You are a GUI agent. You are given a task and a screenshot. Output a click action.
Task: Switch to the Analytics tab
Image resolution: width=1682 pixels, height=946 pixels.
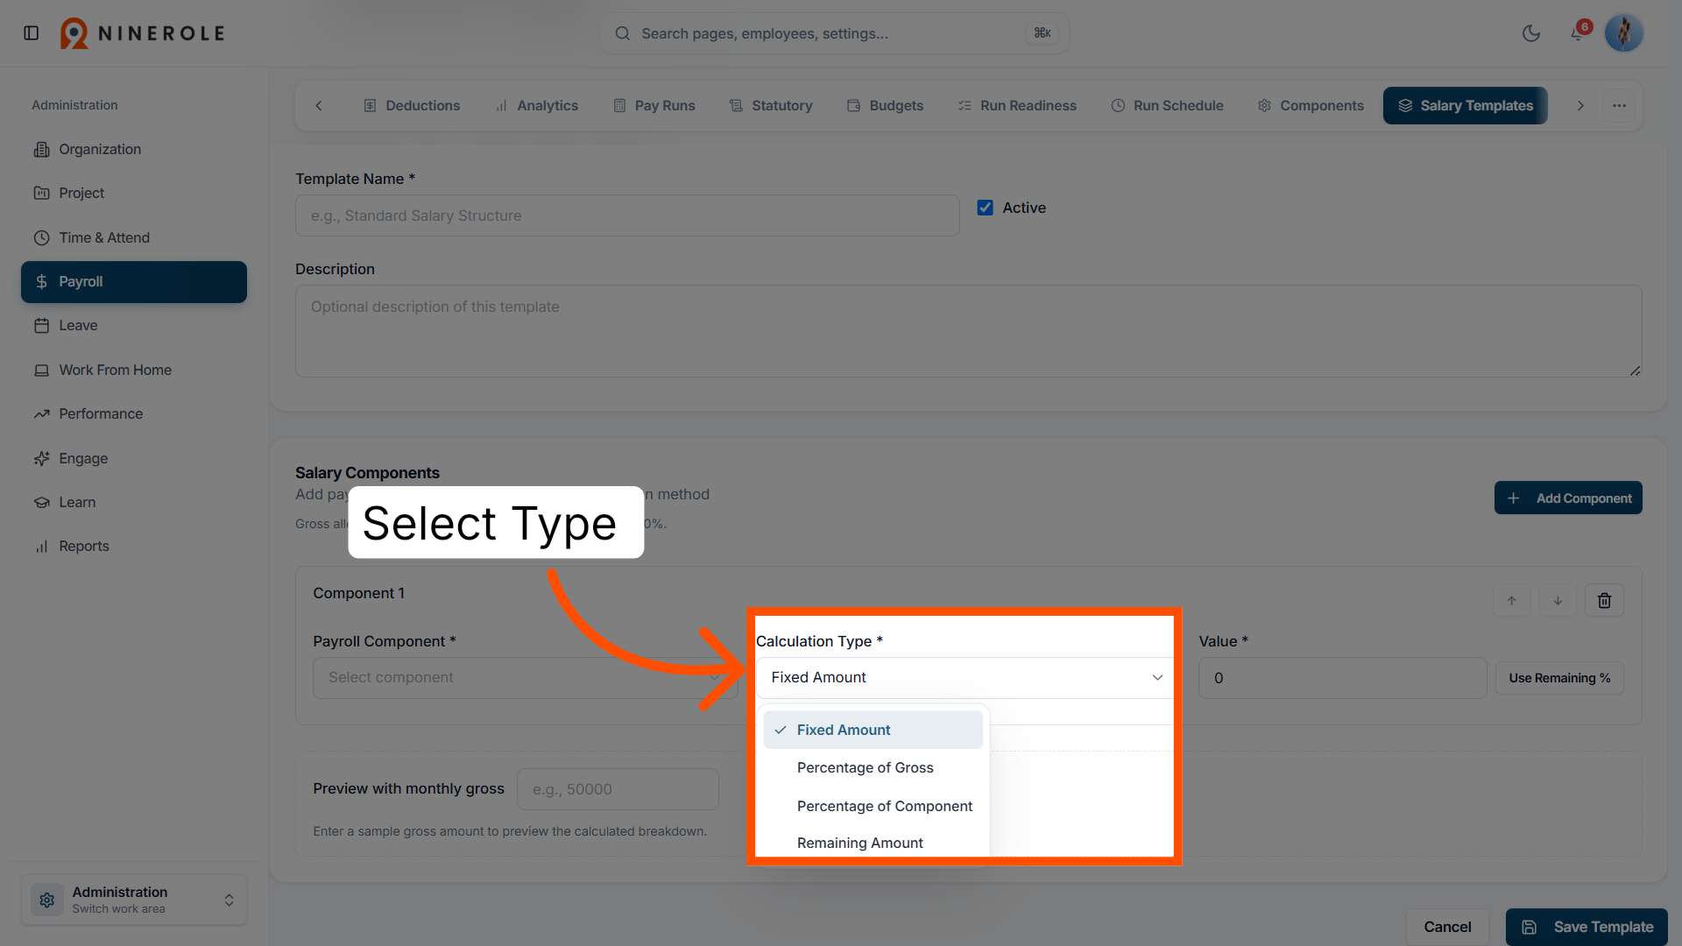pos(536,106)
